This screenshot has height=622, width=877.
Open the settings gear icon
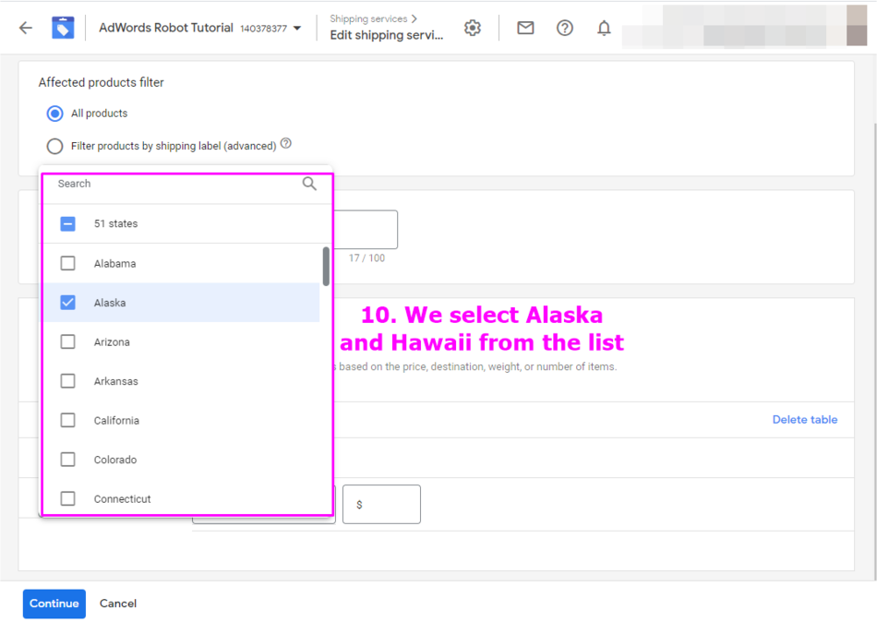tap(473, 28)
